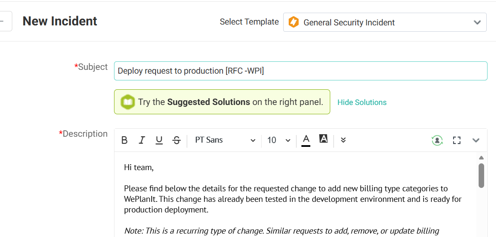The image size is (496, 237).
Task: Open the Select Template dropdown
Action: [385, 22]
